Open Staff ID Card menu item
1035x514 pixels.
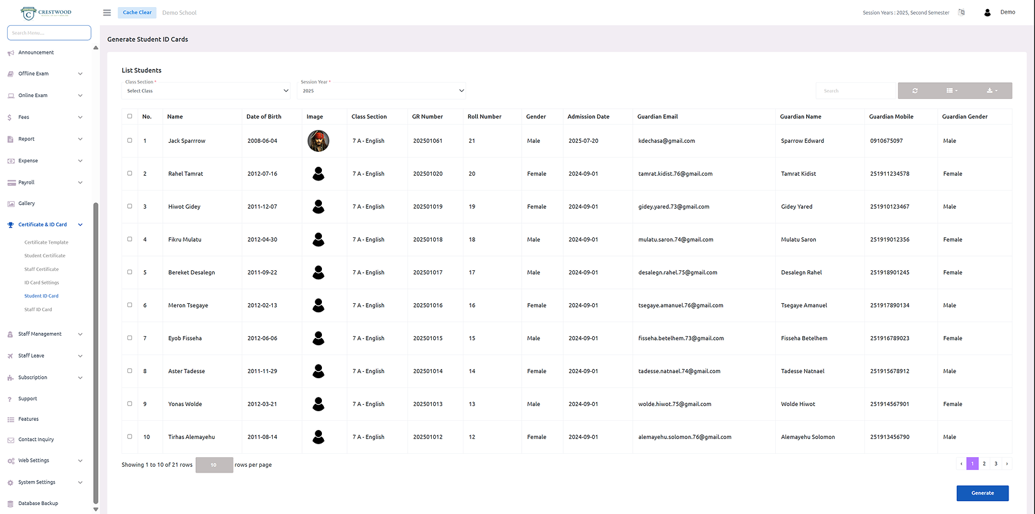click(38, 310)
